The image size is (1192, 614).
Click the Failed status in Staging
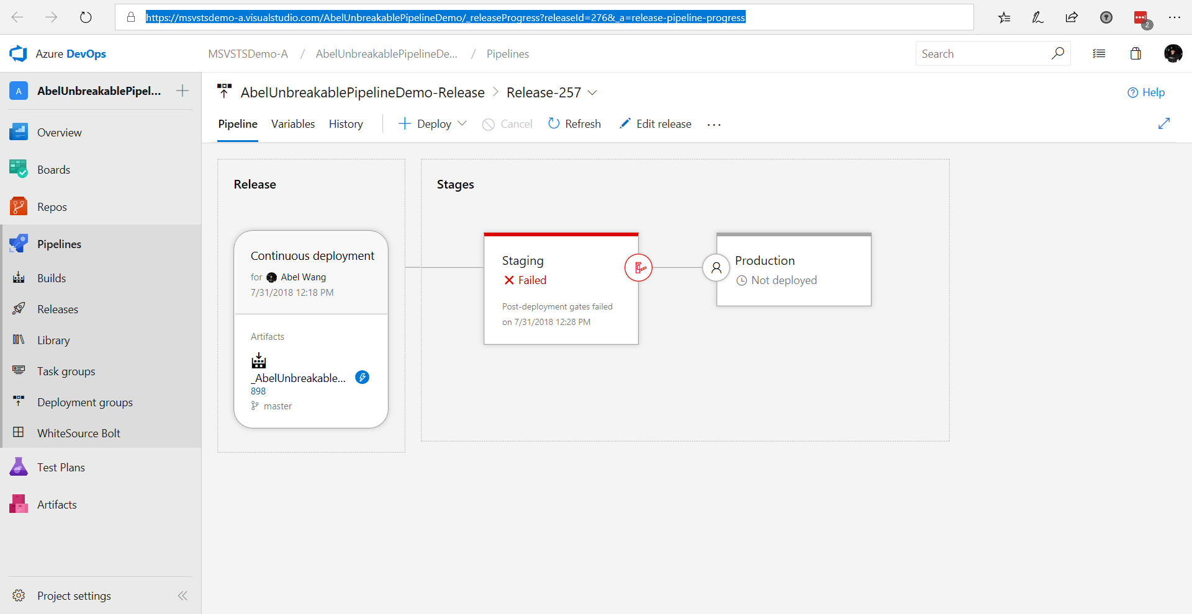click(525, 280)
